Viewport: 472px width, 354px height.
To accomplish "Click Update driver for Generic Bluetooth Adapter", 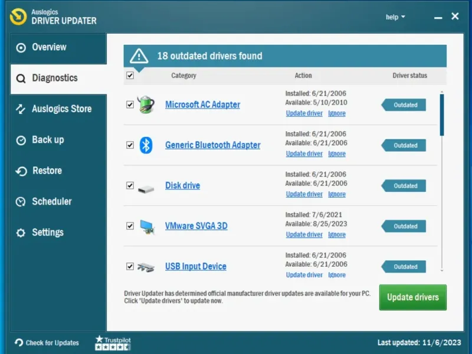I will pos(304,154).
